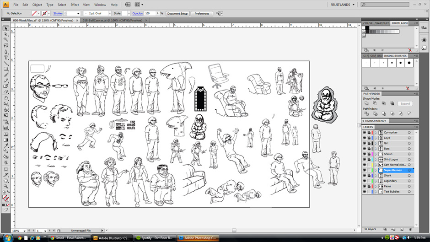430x242 pixels.
Task: Click the Preferences button
Action: coord(202,14)
